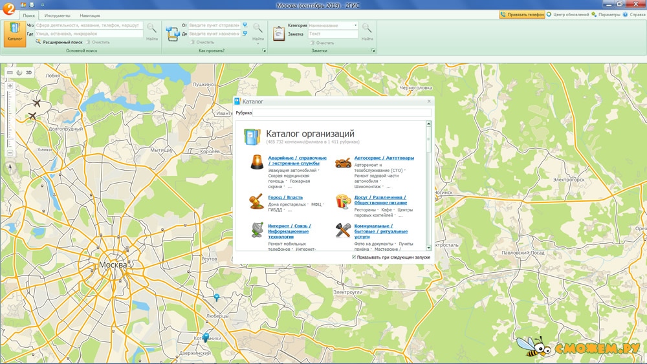Open Аварийные / справочные службы link
The width and height of the screenshot is (647, 364).
point(297,160)
